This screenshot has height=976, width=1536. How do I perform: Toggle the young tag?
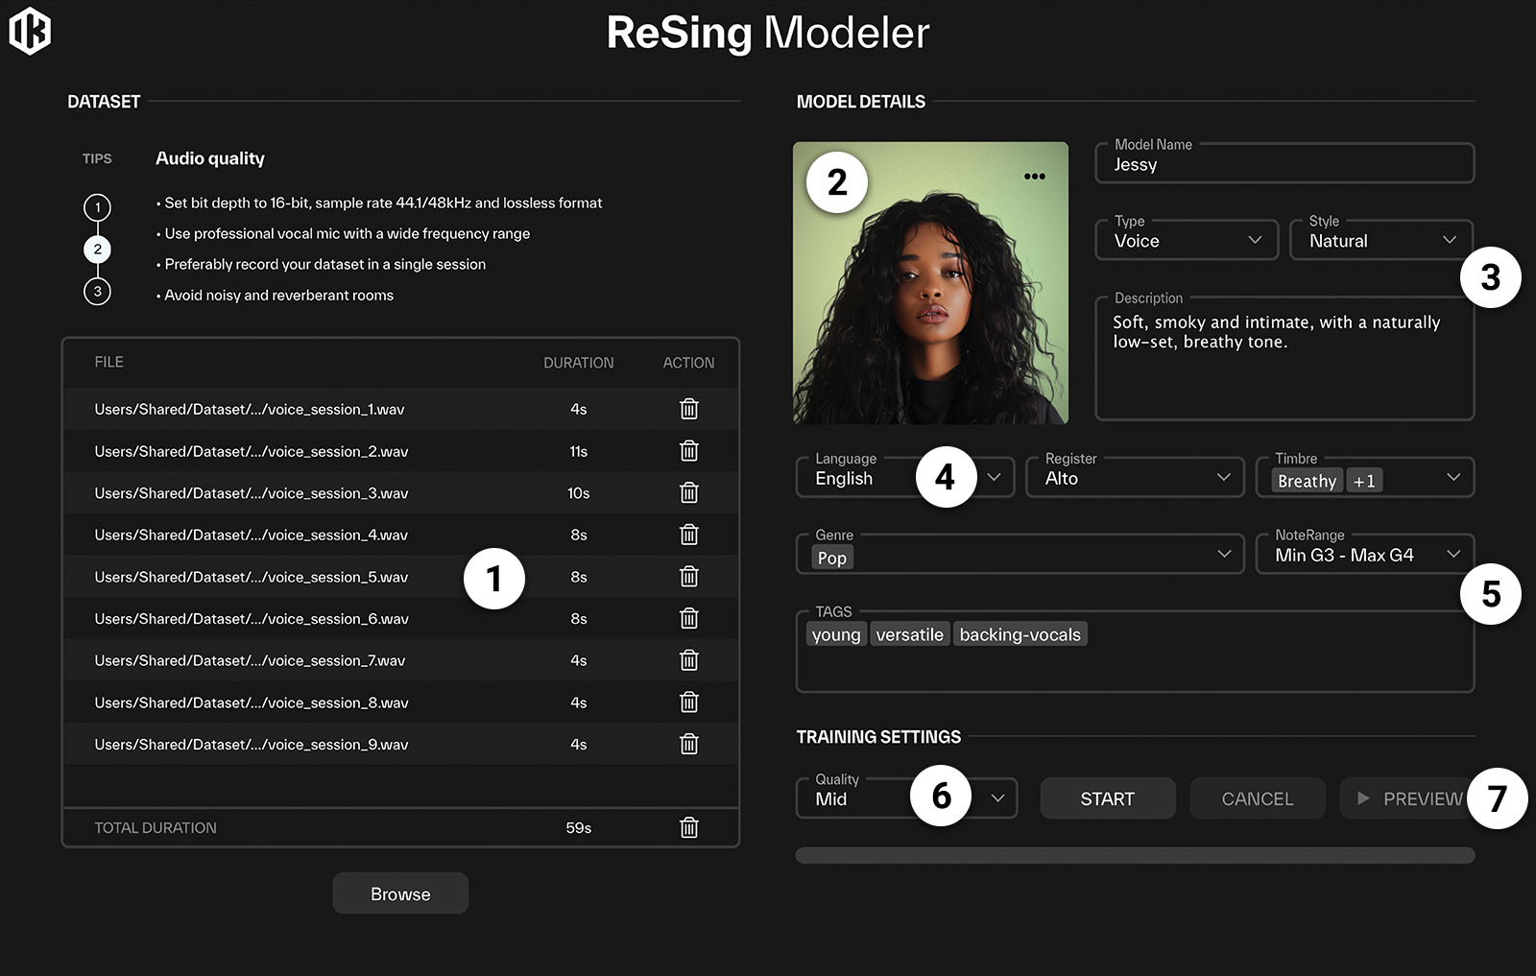point(835,633)
